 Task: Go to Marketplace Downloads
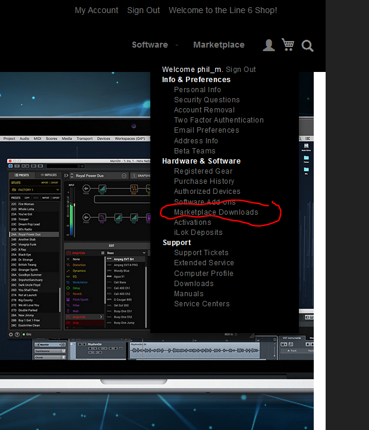click(216, 212)
